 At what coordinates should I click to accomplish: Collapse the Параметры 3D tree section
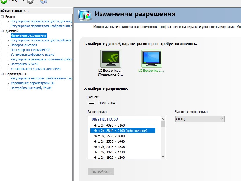pyautogui.click(x=2, y=74)
